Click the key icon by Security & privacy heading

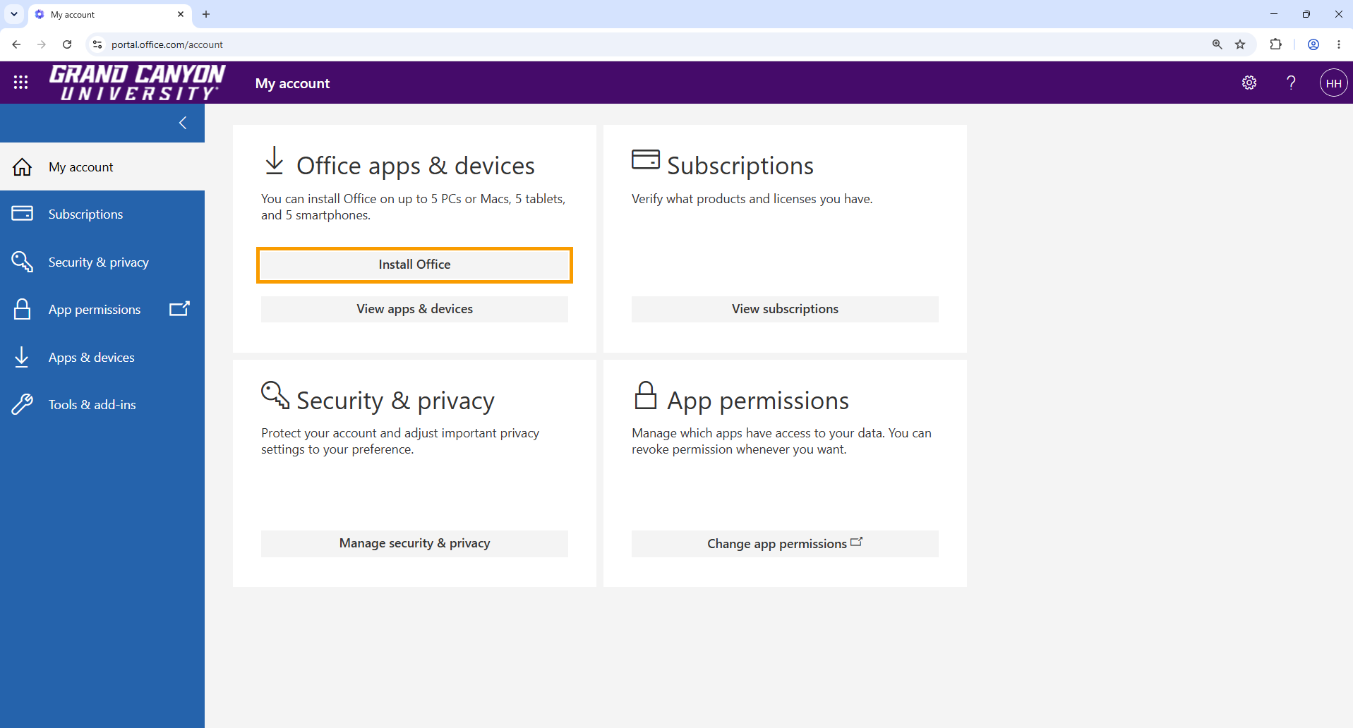click(275, 395)
